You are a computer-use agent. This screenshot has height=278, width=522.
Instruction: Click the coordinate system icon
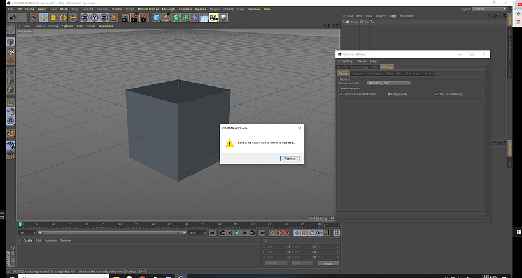pos(114,17)
